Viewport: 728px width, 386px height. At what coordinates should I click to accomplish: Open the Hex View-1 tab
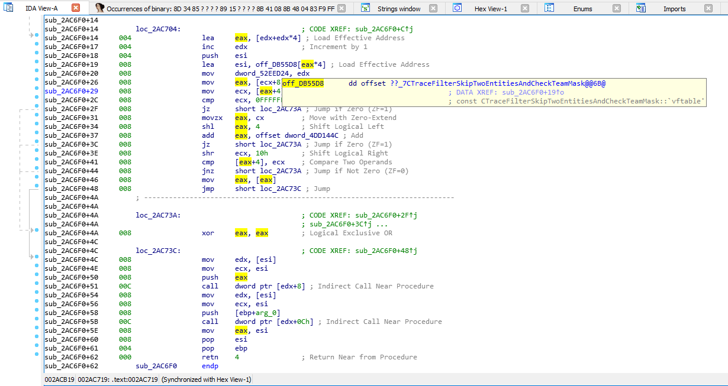pos(491,9)
